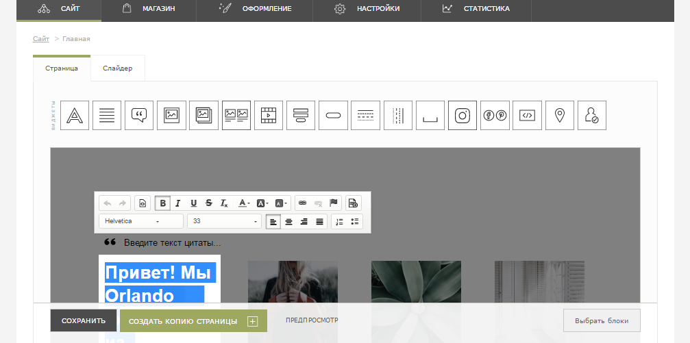Add a video film-strip widget
The image size is (690, 343).
point(269,115)
